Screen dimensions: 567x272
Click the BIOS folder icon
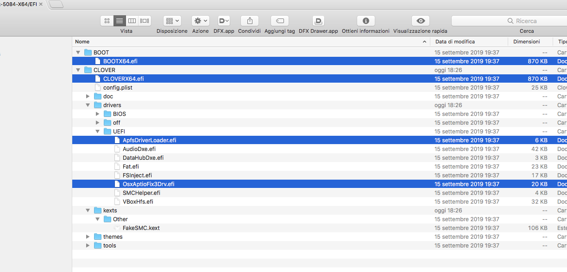tap(107, 114)
